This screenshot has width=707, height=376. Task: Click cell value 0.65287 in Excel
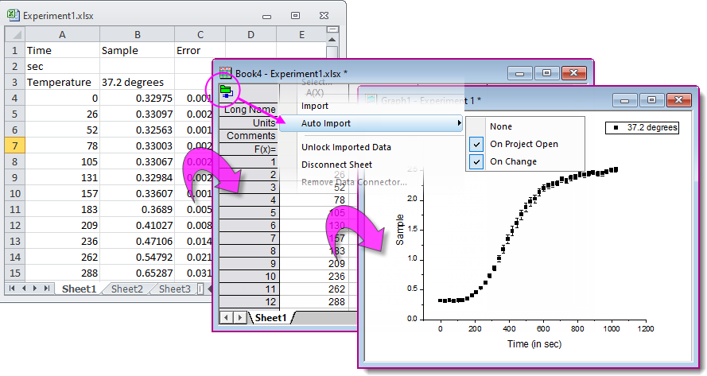[137, 273]
